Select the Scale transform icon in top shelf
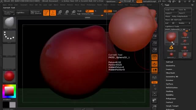The image size is (196, 110). click(x=66, y=13)
